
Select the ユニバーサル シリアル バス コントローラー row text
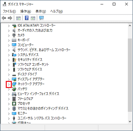coord(42,118)
